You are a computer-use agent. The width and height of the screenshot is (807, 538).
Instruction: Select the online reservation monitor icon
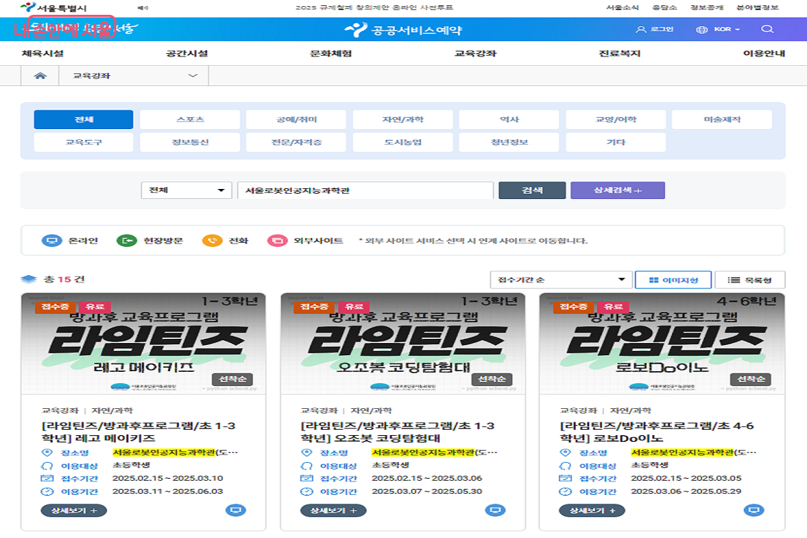point(51,241)
